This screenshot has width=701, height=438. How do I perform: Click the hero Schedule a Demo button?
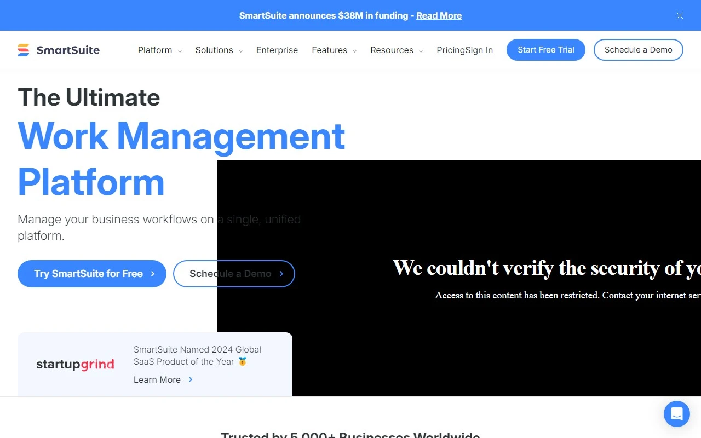tap(234, 274)
